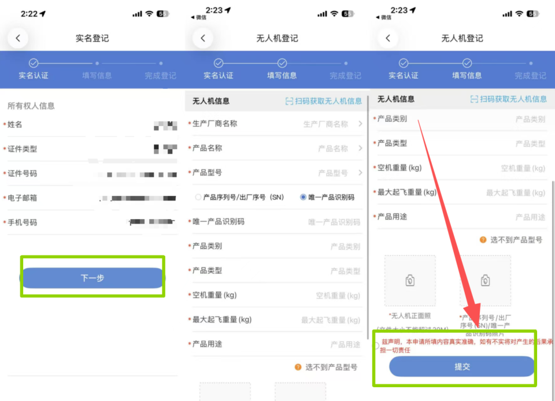Viewport: 555px width, 401px height.
Task: Tap camera icon above 无人机正面照
Action: [x=410, y=280]
